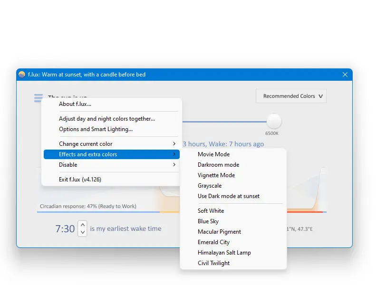This screenshot has height=294, width=376.
Task: Expand the Disable submenu
Action: (x=111, y=165)
